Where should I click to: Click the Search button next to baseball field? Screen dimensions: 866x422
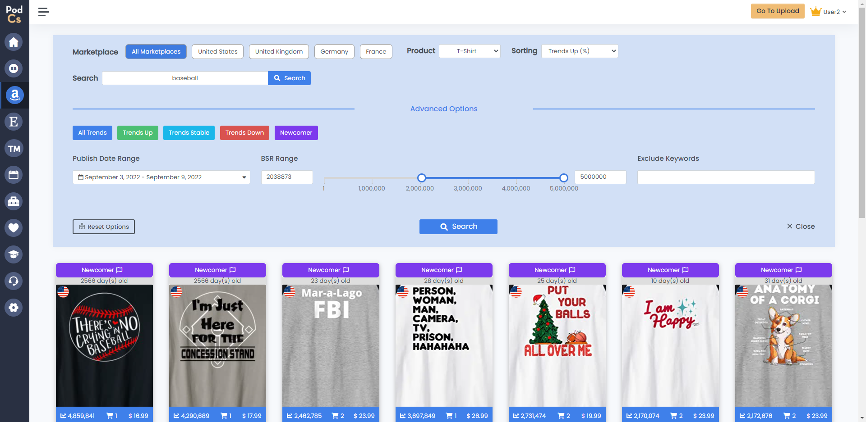click(x=289, y=78)
